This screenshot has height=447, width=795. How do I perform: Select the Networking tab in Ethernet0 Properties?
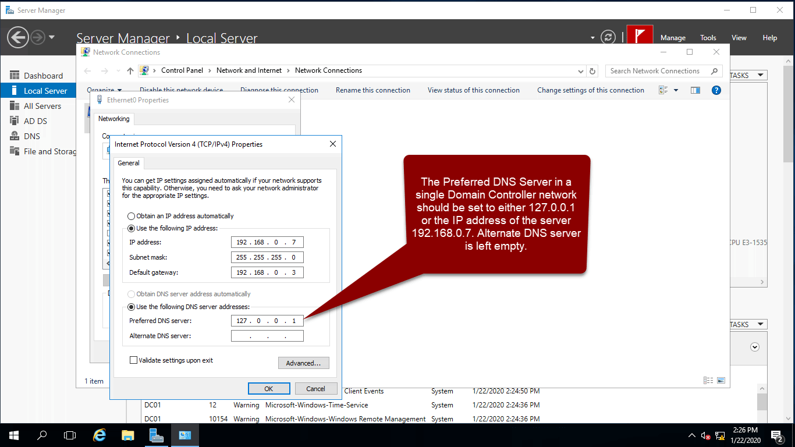pos(114,119)
